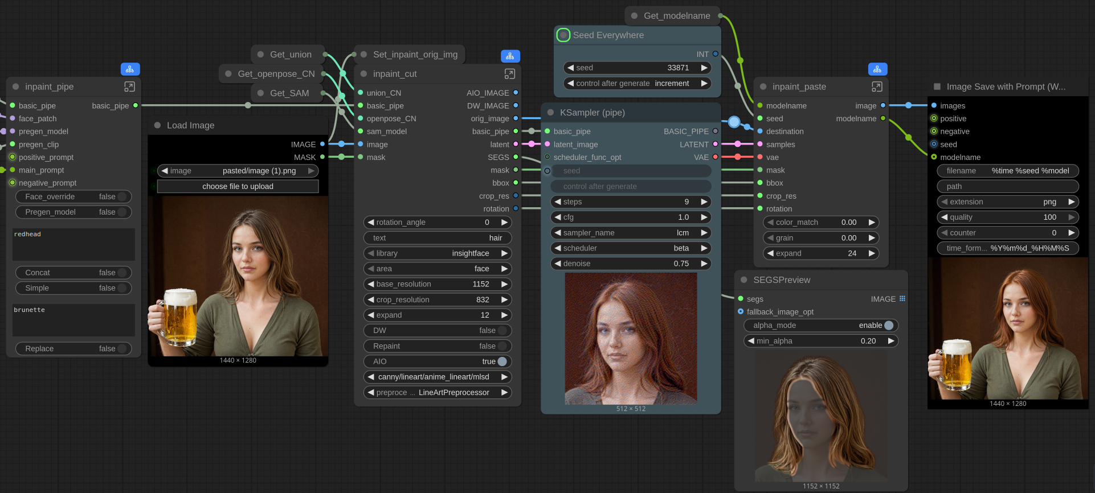The image size is (1095, 493).
Task: Open the sampler_name dropdown showing lcm
Action: click(631, 233)
